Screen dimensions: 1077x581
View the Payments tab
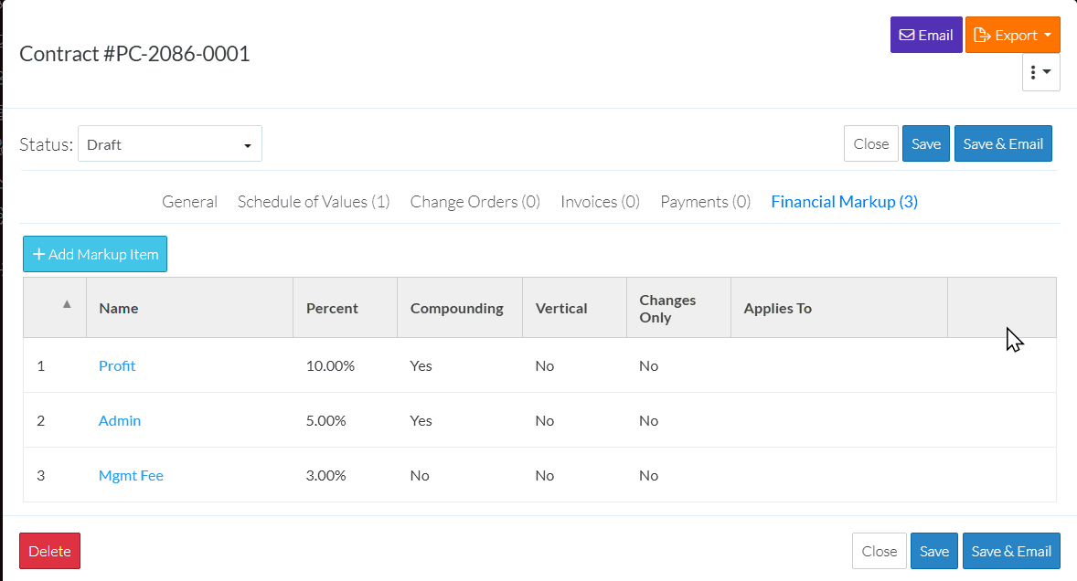pyautogui.click(x=705, y=202)
